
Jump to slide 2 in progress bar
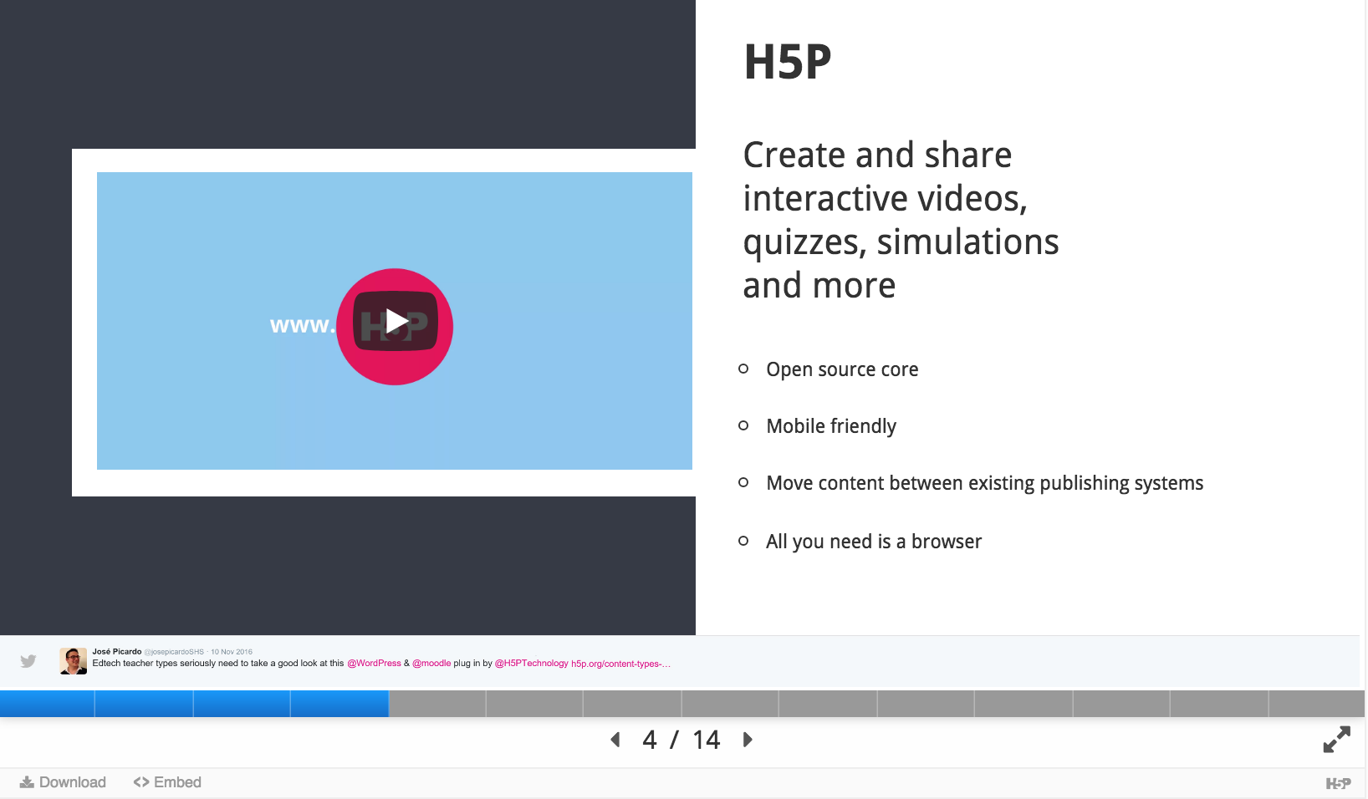(x=144, y=704)
